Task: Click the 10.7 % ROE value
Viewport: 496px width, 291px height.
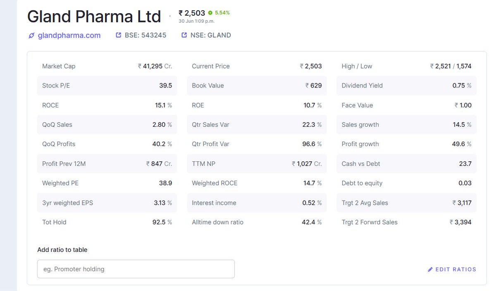Action: (312, 105)
